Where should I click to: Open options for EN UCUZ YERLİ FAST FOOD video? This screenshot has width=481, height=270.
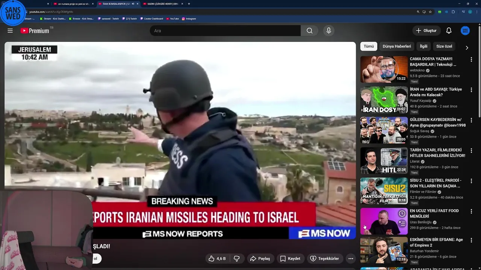[471, 211]
